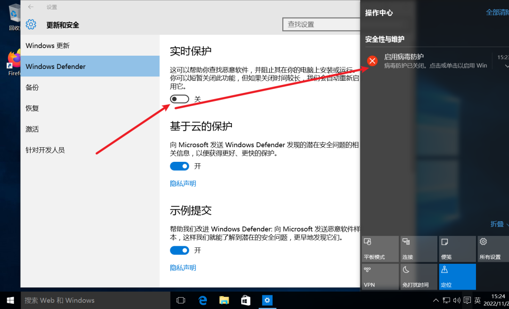Expand the 启用病毒防护 notification chevron
Screen dimensions: 509x309
pos(506,66)
